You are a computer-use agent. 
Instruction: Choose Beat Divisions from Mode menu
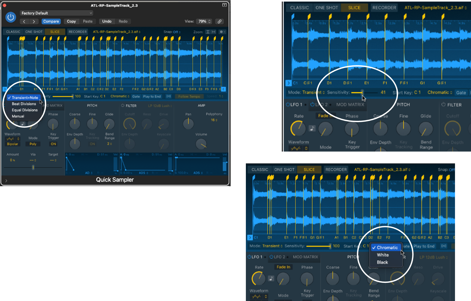coord(24,104)
